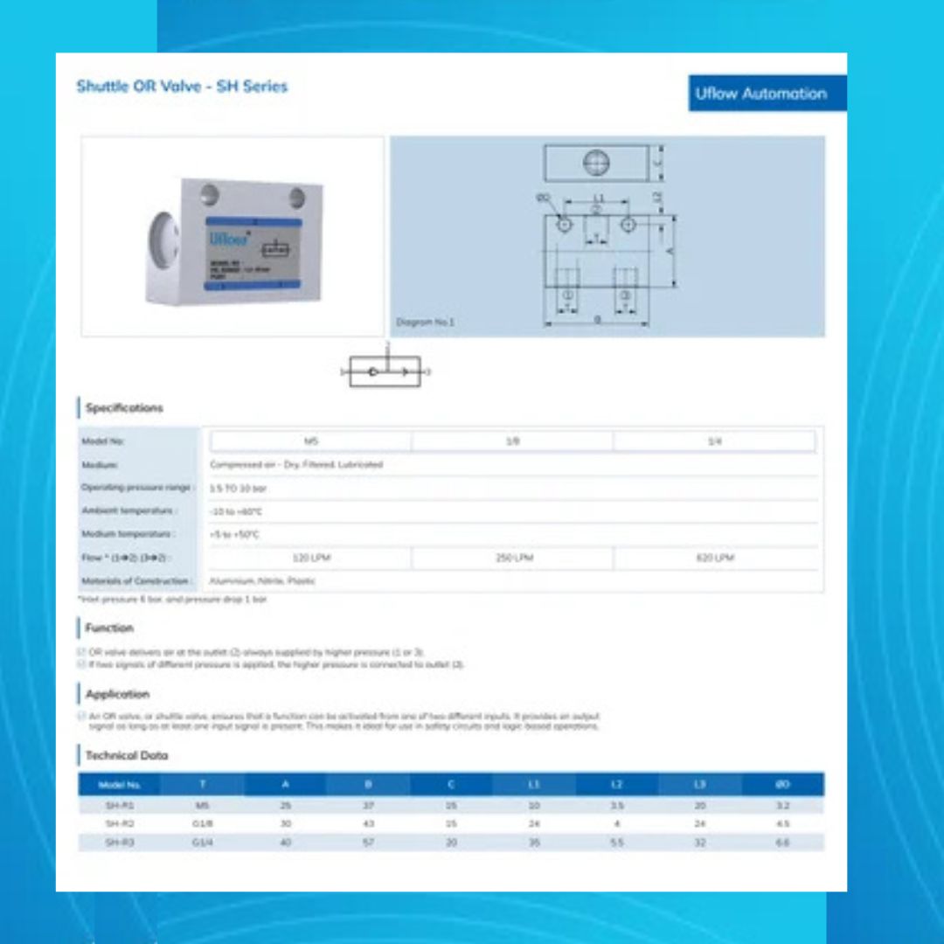The width and height of the screenshot is (944, 944).
Task: Click the '620 LPM' flow value
Action: click(x=715, y=558)
